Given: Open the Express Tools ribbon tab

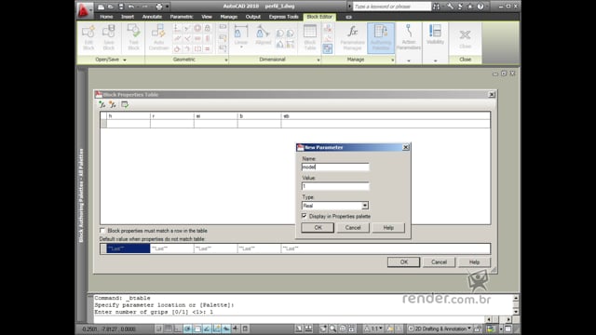Looking at the screenshot, I should tap(283, 17).
